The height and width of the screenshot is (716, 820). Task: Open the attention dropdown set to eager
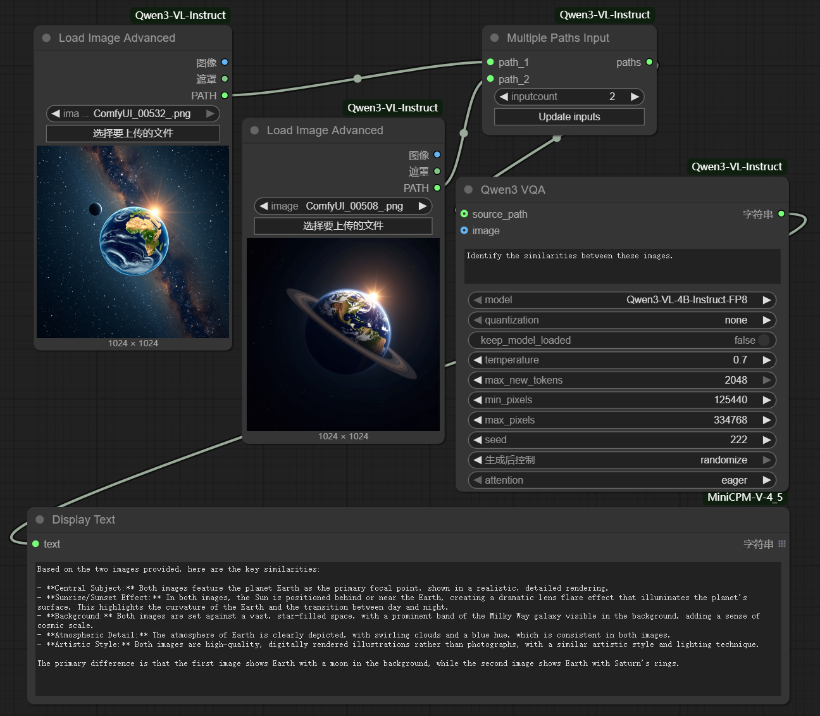click(622, 480)
